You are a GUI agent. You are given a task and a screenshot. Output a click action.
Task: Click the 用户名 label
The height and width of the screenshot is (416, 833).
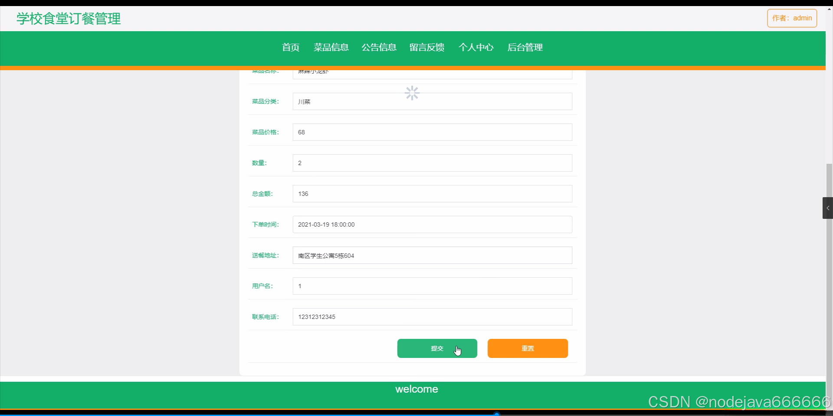[262, 286]
